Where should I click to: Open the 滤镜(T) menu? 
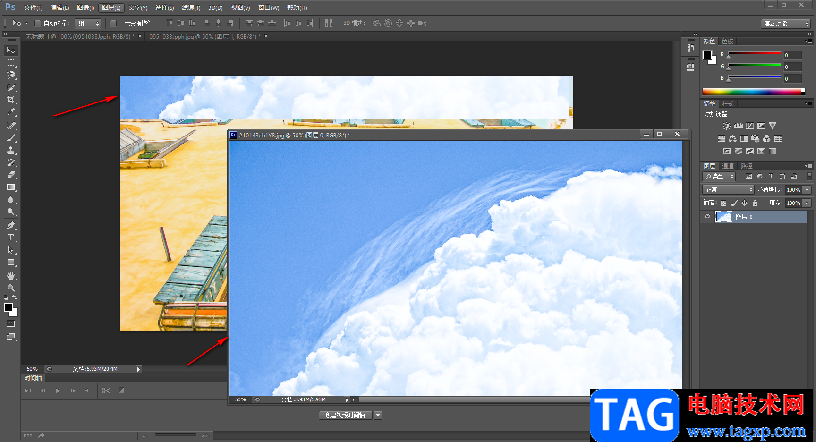click(191, 8)
